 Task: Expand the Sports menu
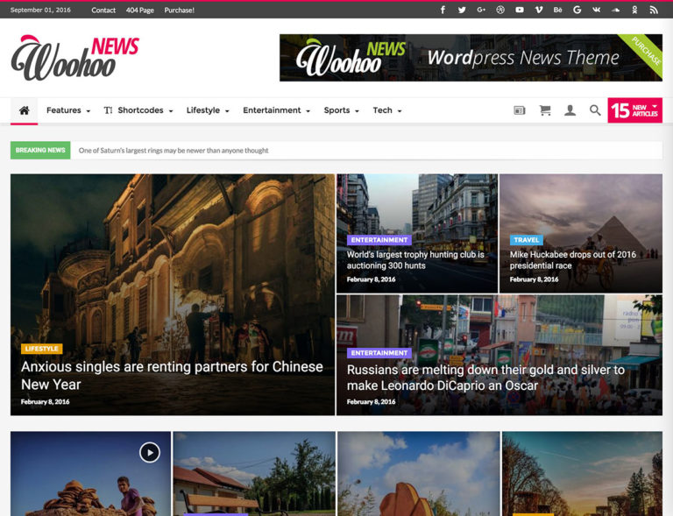click(x=341, y=110)
